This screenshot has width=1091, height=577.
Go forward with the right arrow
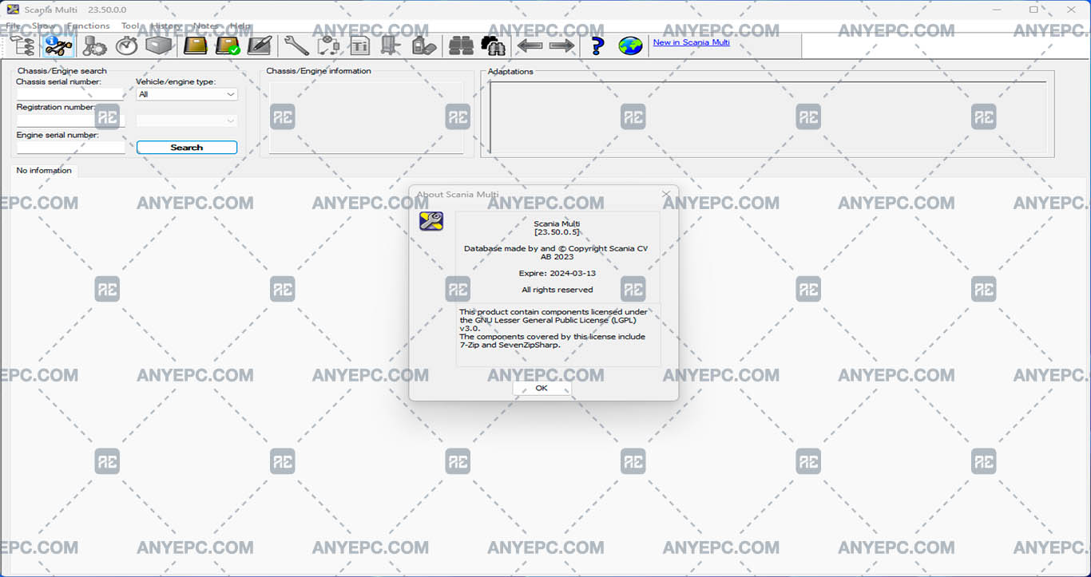pos(561,45)
